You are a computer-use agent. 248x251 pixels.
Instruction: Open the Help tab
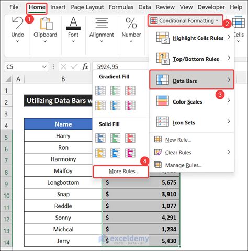point(236,7)
